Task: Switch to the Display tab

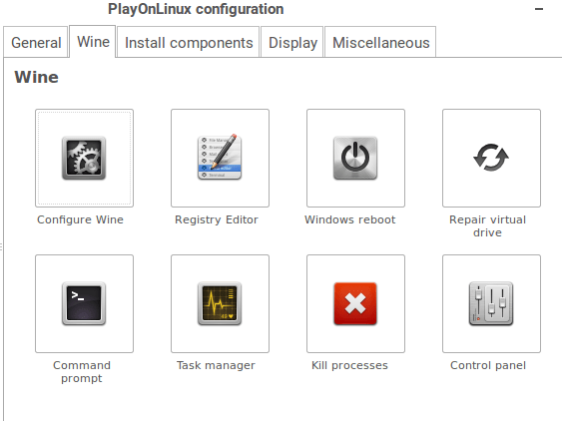Action: (292, 42)
